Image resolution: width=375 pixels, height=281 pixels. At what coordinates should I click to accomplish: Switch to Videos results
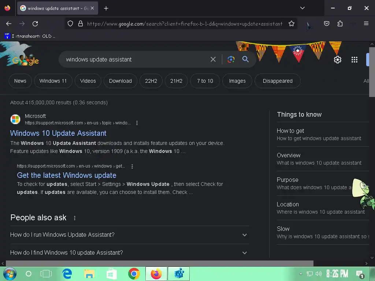(88, 81)
